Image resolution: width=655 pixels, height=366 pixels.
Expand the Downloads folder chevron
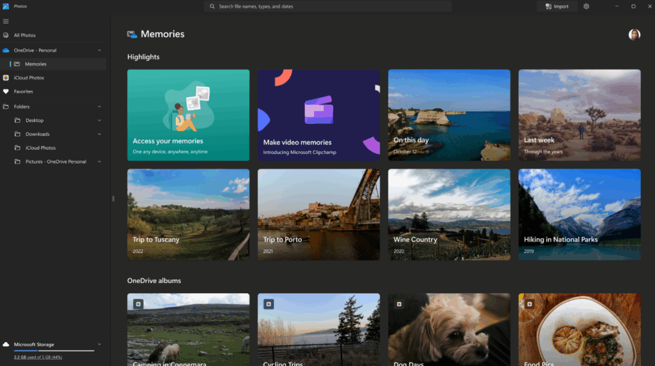point(99,134)
